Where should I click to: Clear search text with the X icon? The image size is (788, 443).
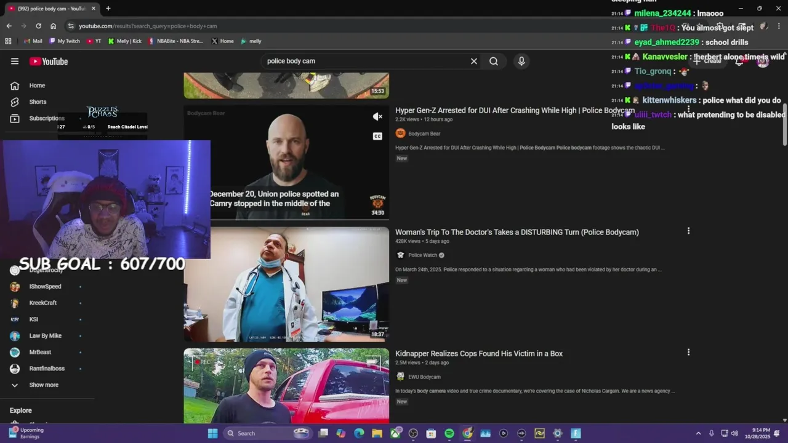click(474, 61)
